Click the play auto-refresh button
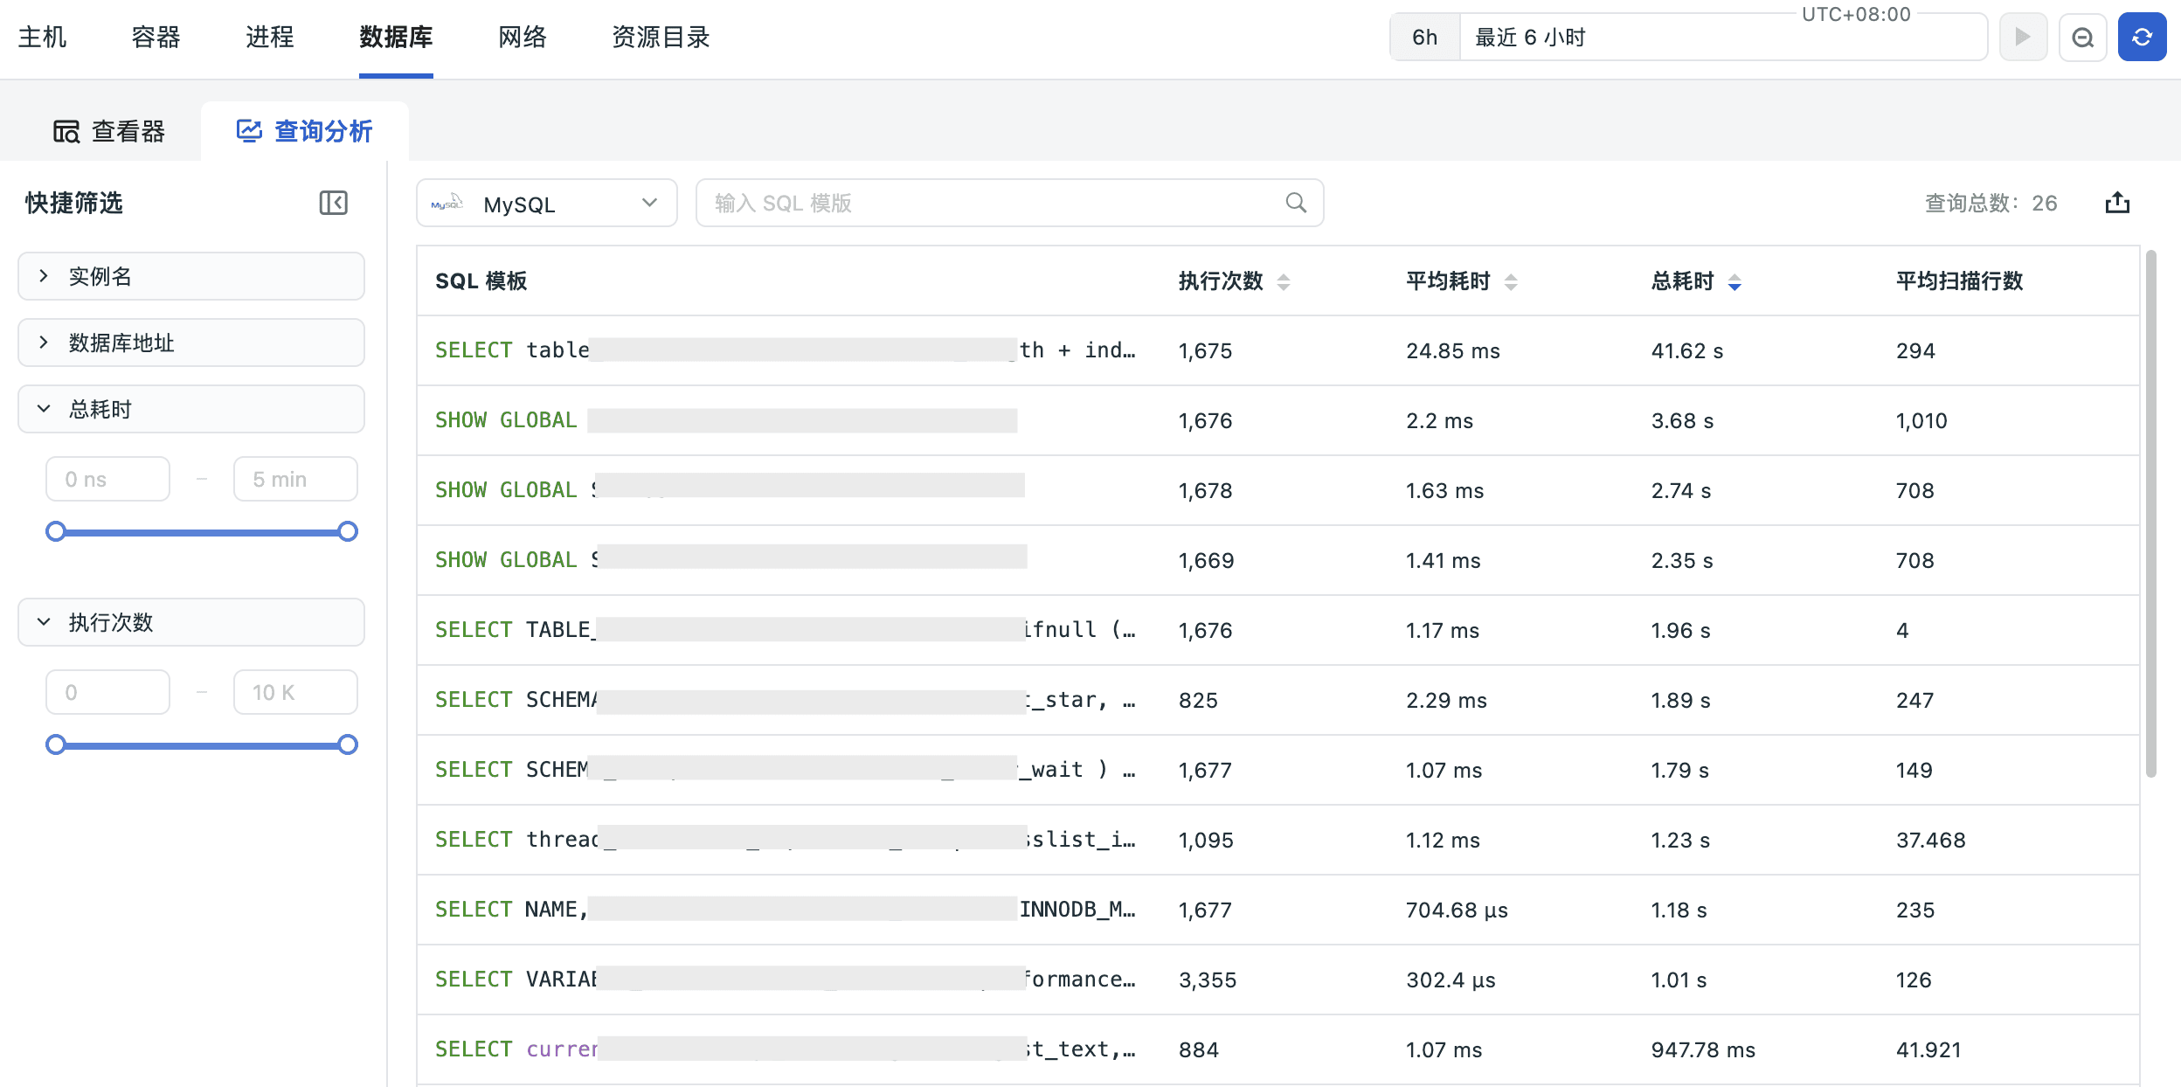 tap(2023, 38)
